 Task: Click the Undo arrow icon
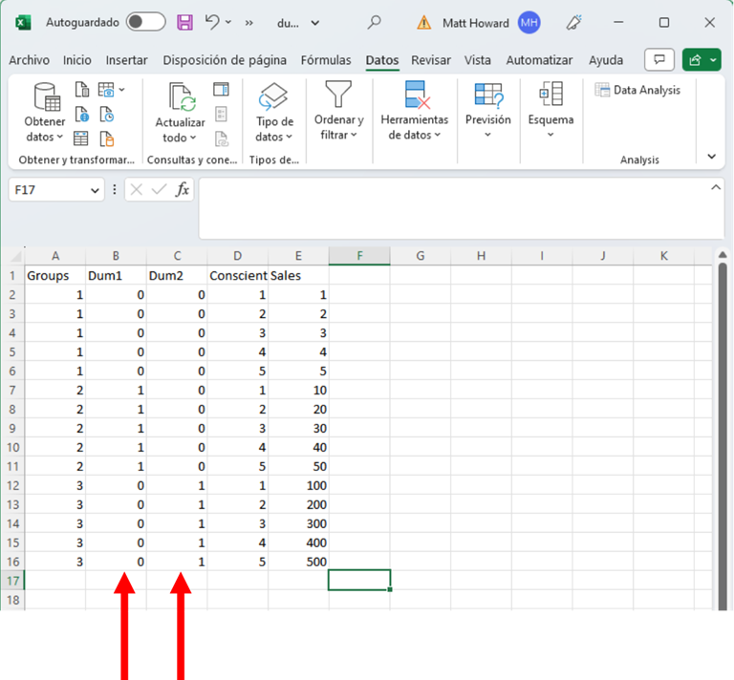pyautogui.click(x=212, y=22)
